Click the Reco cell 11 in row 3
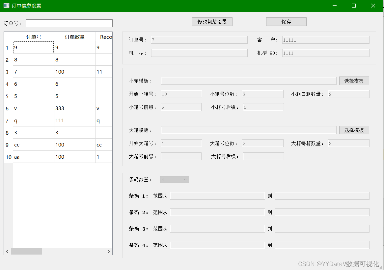The height and width of the screenshot is (270, 384). [x=104, y=72]
